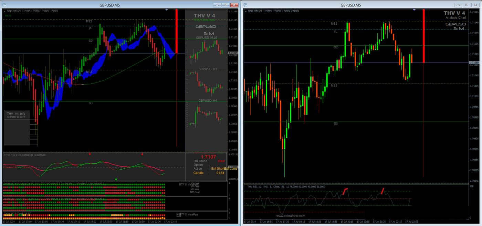Expand the triangle beside GBPUSD,M5 in right chart
Viewport: 482px width, 226px height.
246,11
